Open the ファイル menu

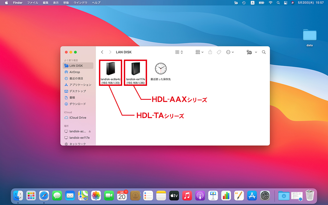coord(33,2)
